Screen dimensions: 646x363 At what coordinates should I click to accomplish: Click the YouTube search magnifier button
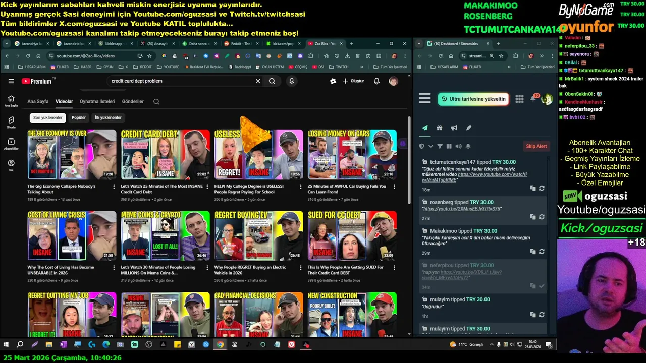tap(272, 81)
